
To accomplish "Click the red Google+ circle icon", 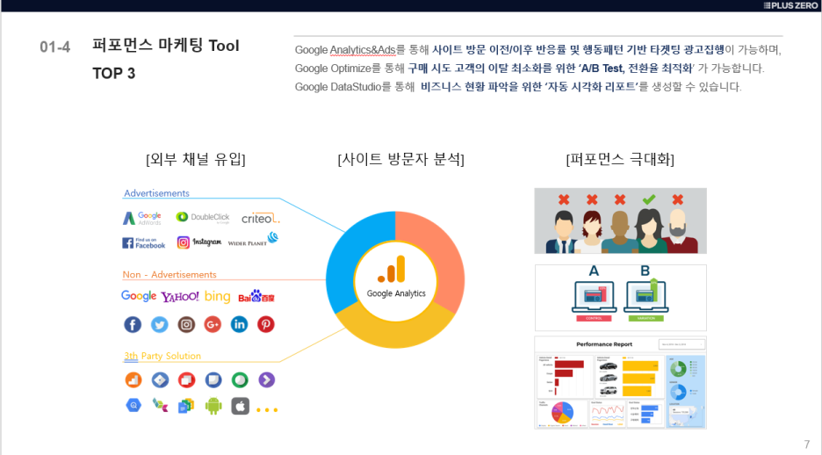I will (x=213, y=324).
